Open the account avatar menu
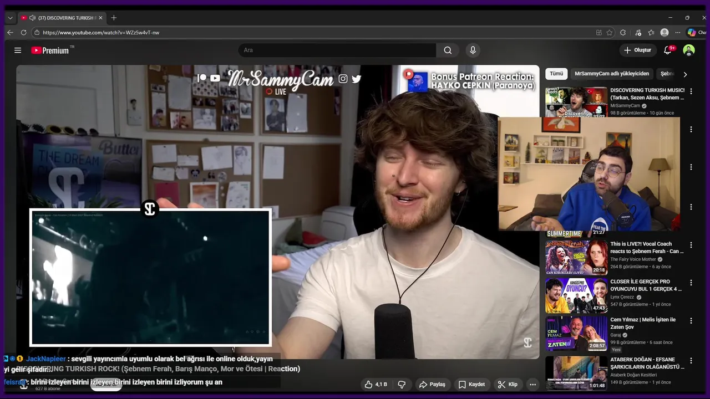This screenshot has width=710, height=399. 689,50
